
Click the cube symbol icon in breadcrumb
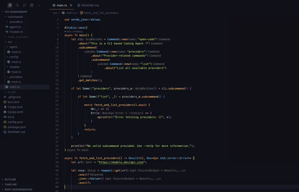pyautogui.click(x=82, y=13)
